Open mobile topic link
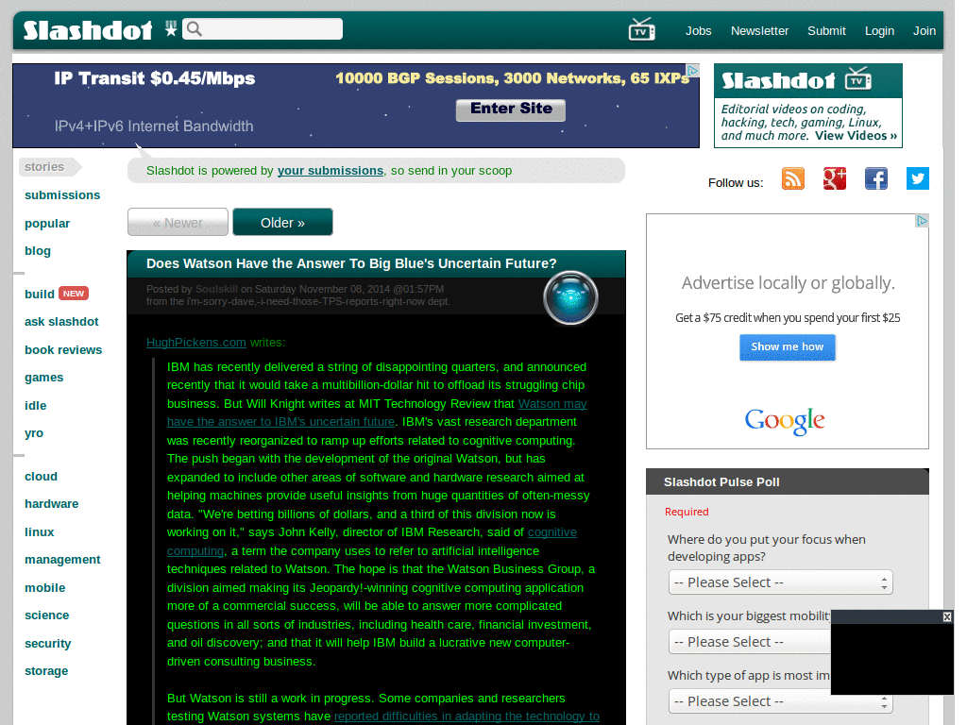The image size is (967, 725). pyautogui.click(x=45, y=587)
